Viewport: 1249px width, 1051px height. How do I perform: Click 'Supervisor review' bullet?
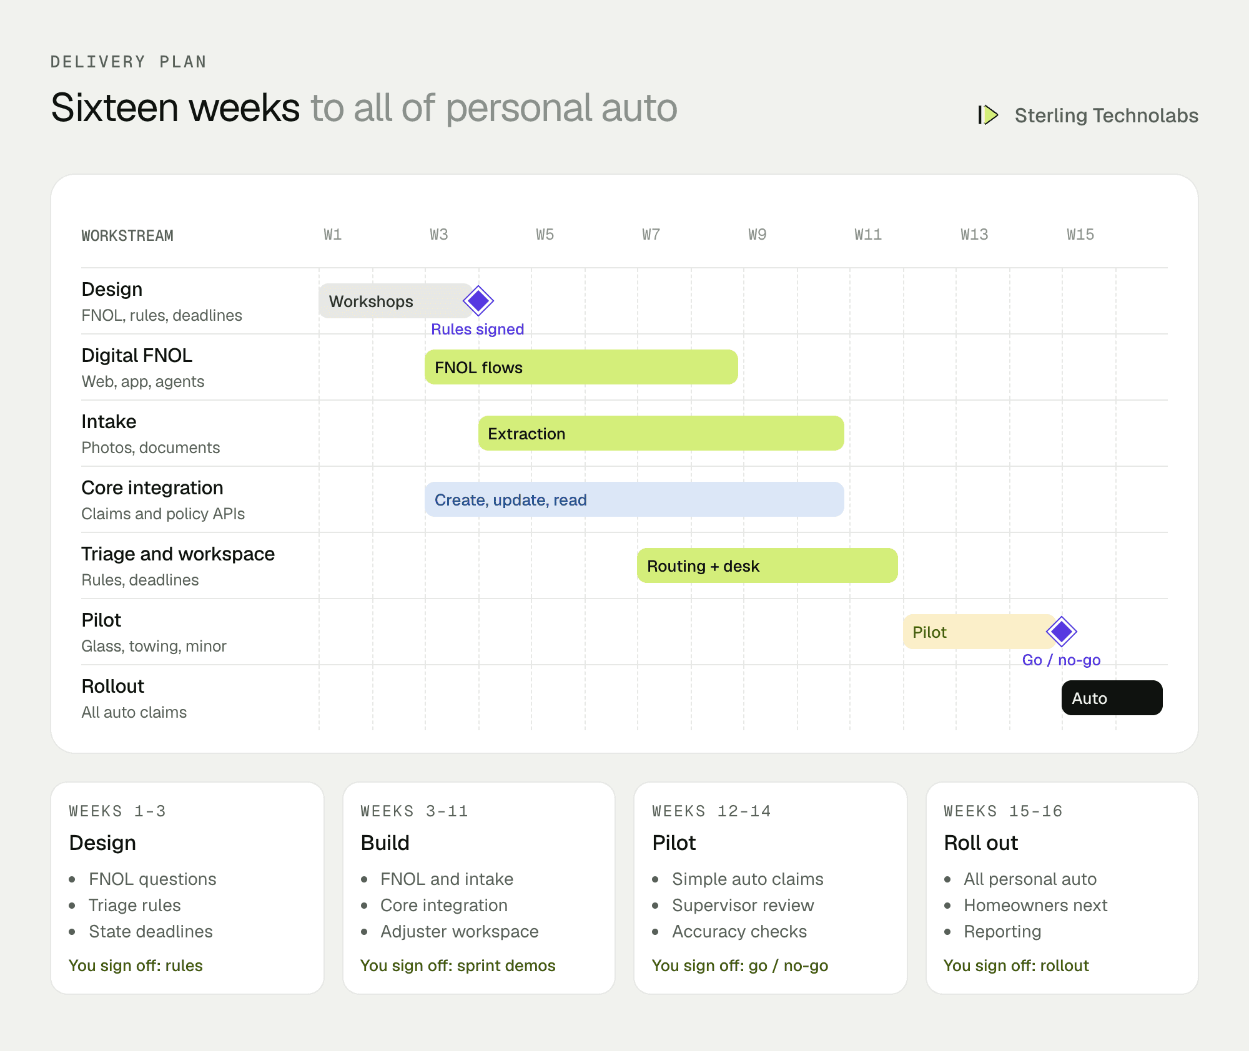[x=743, y=905]
